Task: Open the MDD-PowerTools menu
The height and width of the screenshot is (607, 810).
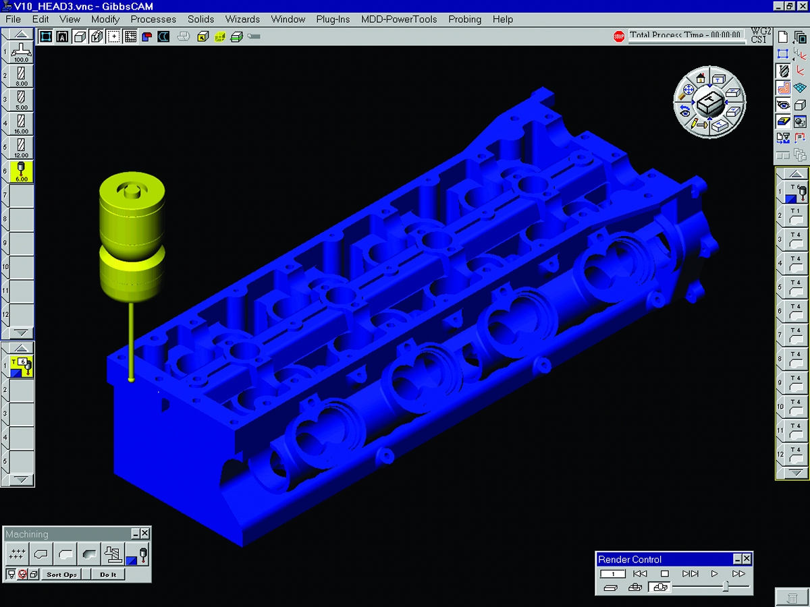Action: (399, 19)
